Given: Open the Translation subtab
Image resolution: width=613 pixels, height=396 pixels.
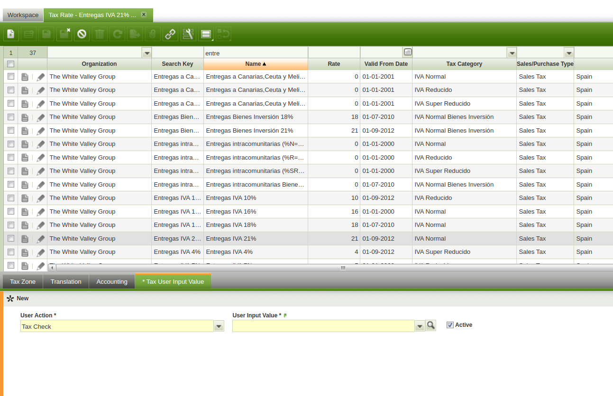Looking at the screenshot, I should pyautogui.click(x=66, y=281).
